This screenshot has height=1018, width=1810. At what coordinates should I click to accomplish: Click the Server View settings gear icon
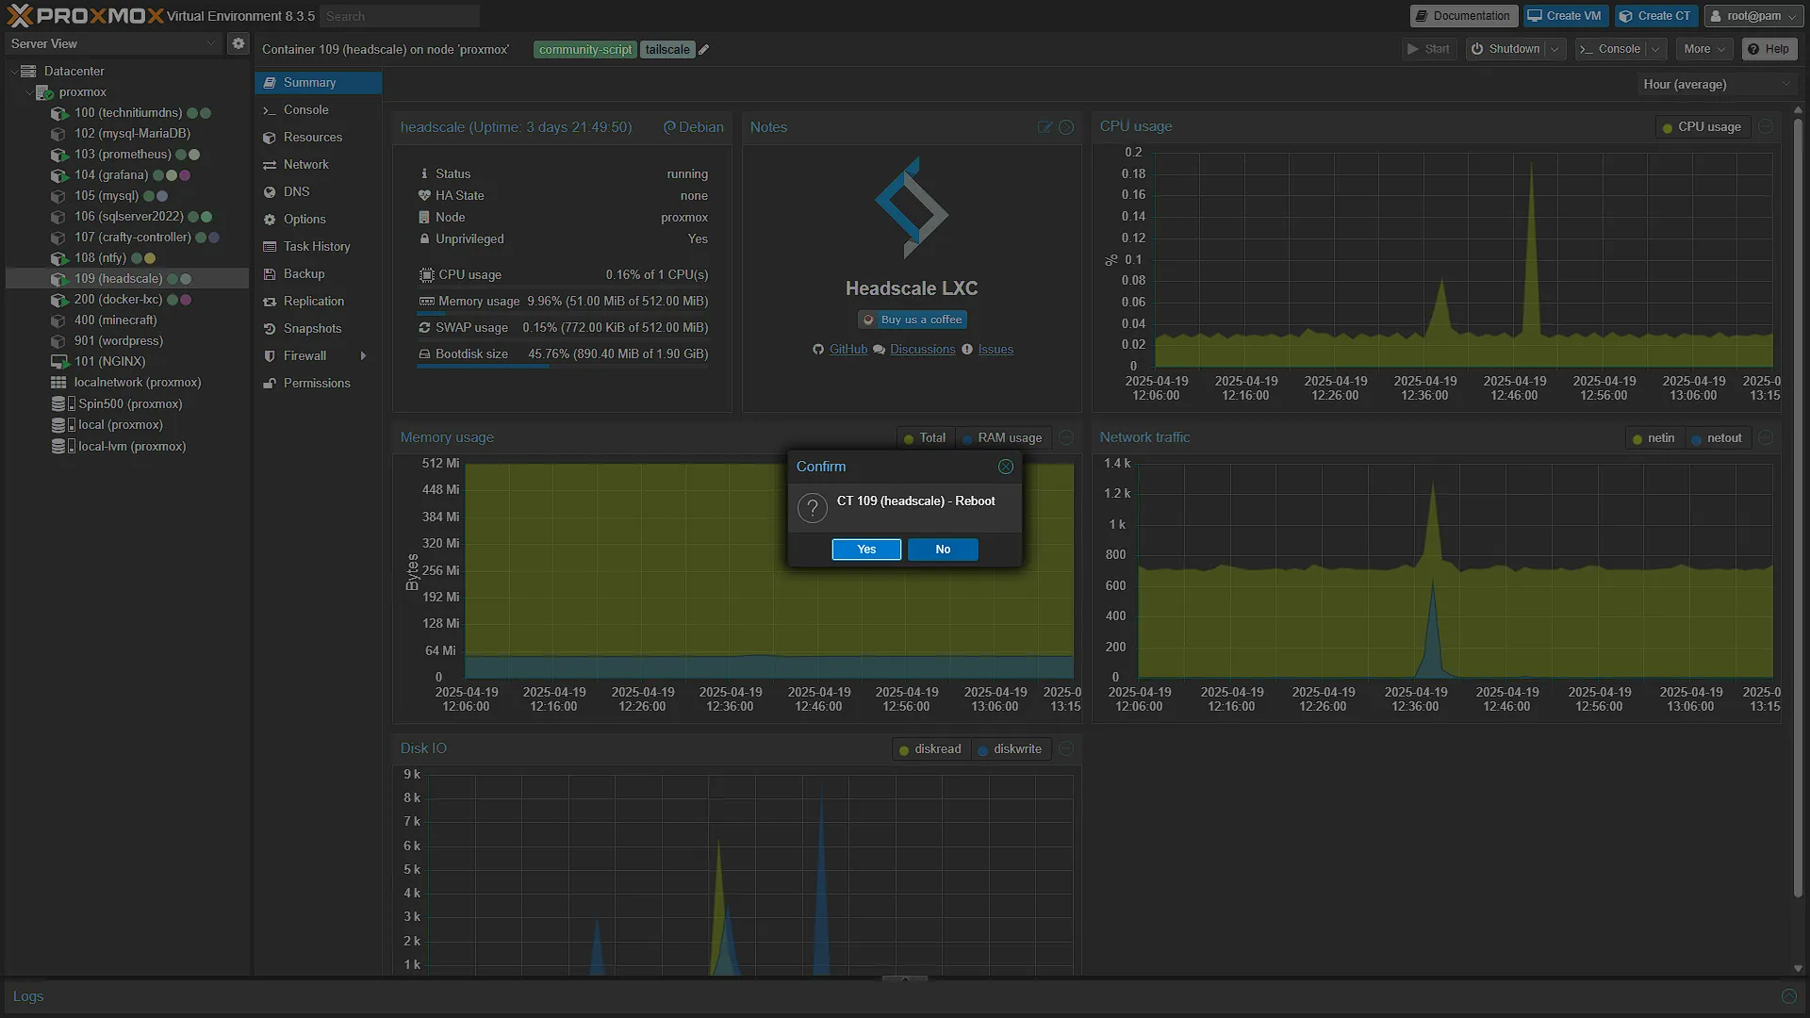coord(239,43)
